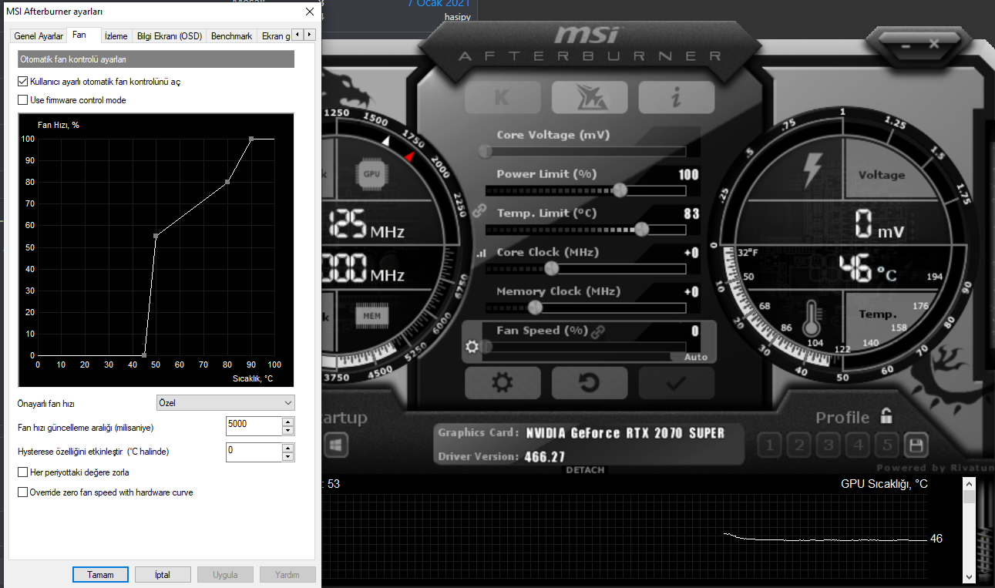Toggle the Fan Speed Auto button
The width and height of the screenshot is (995, 588).
coord(695,357)
